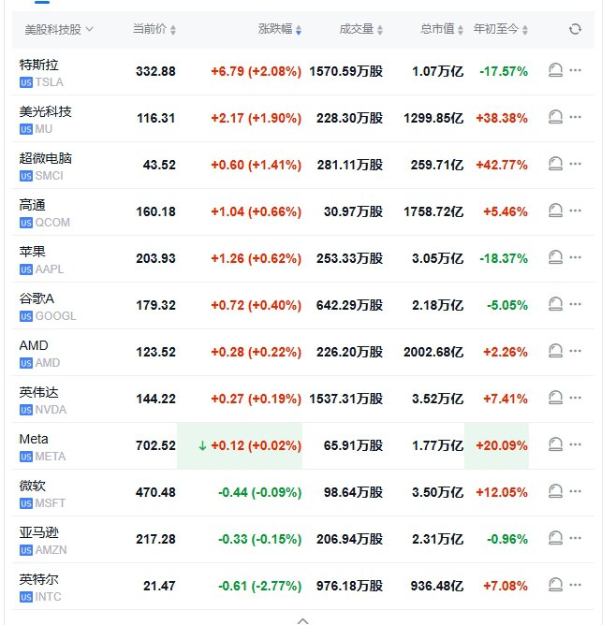Sort table by 涨跌幅 column
The image size is (616, 625).
point(280,29)
